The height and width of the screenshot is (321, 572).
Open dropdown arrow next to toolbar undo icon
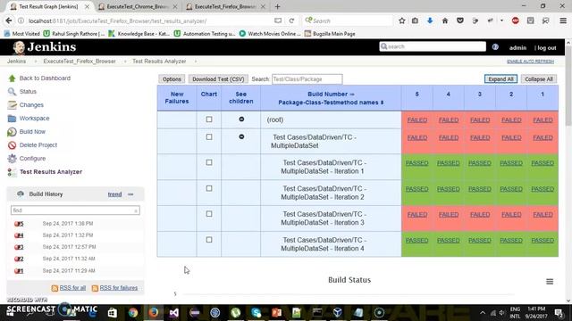(x=501, y=21)
